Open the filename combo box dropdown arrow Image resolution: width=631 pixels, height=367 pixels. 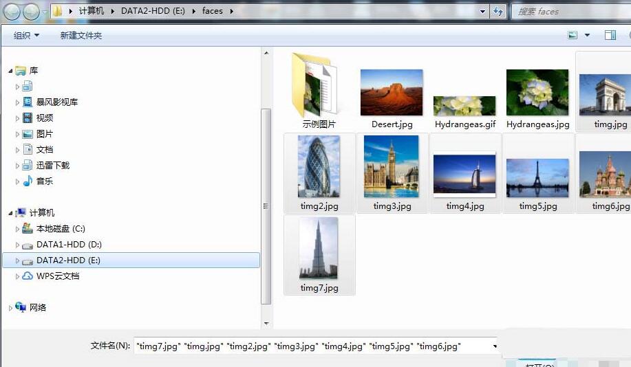495,346
